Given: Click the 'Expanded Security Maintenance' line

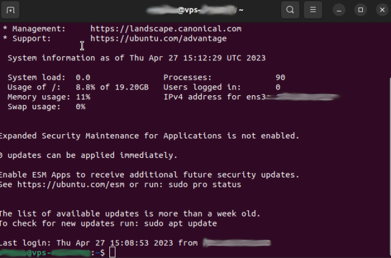Looking at the screenshot, I should pyautogui.click(x=149, y=136).
